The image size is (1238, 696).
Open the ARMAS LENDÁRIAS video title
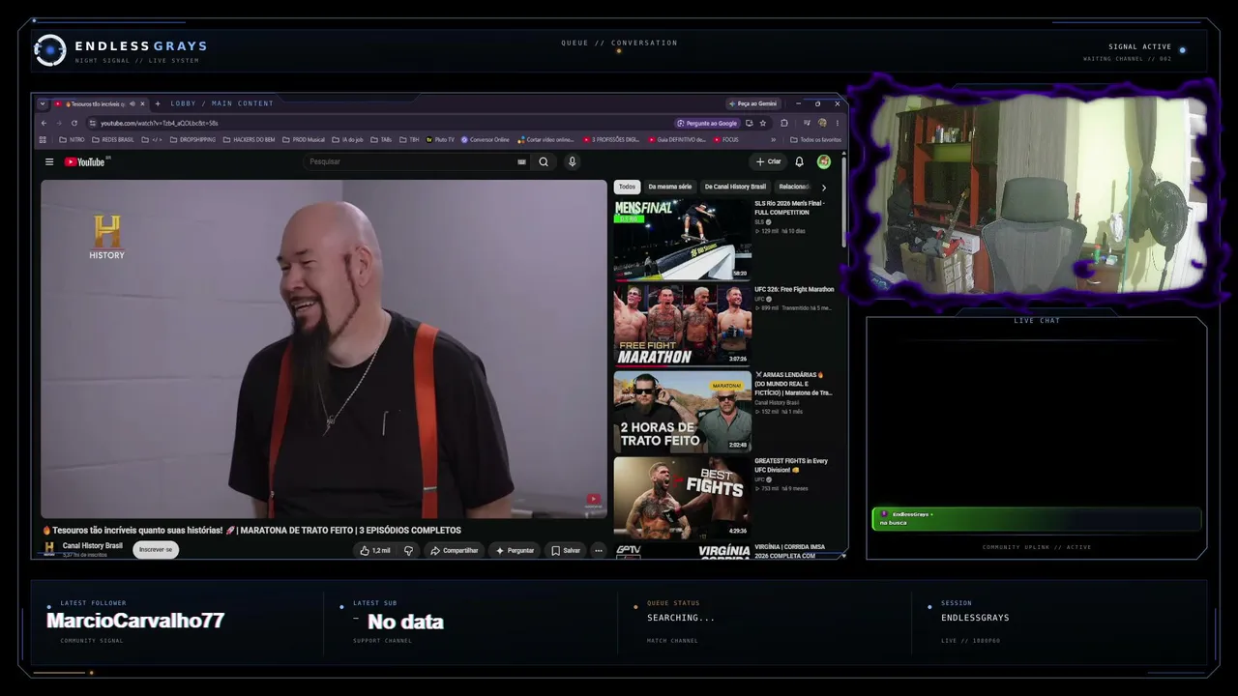[x=794, y=384]
